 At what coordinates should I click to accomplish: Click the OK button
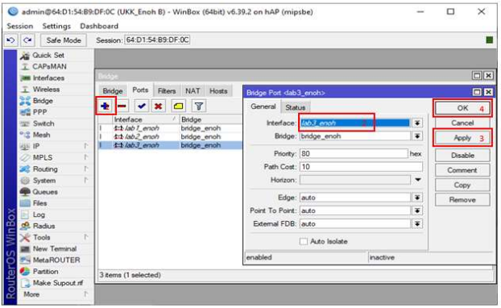[462, 108]
